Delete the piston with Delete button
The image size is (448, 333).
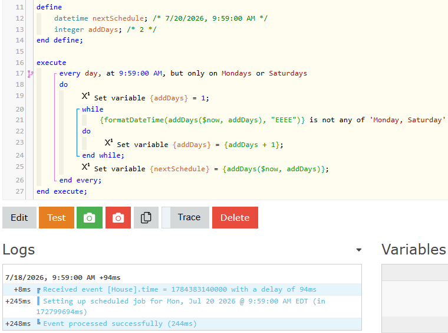235,218
